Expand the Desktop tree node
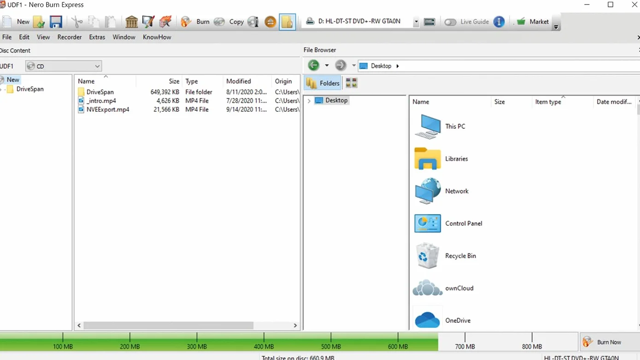 tap(309, 101)
